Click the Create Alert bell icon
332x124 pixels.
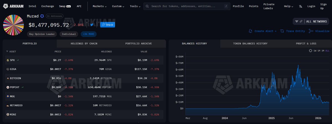pos(251,31)
